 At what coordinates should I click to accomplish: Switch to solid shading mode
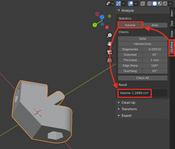pyautogui.click(x=155, y=4)
